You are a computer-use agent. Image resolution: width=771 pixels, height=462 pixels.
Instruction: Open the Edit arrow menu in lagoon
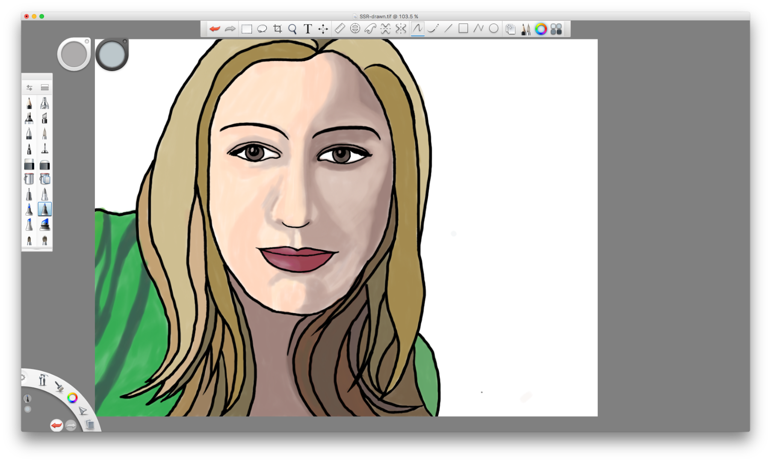(x=83, y=411)
